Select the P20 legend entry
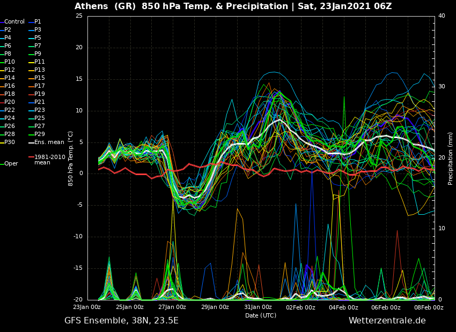 [10, 102]
